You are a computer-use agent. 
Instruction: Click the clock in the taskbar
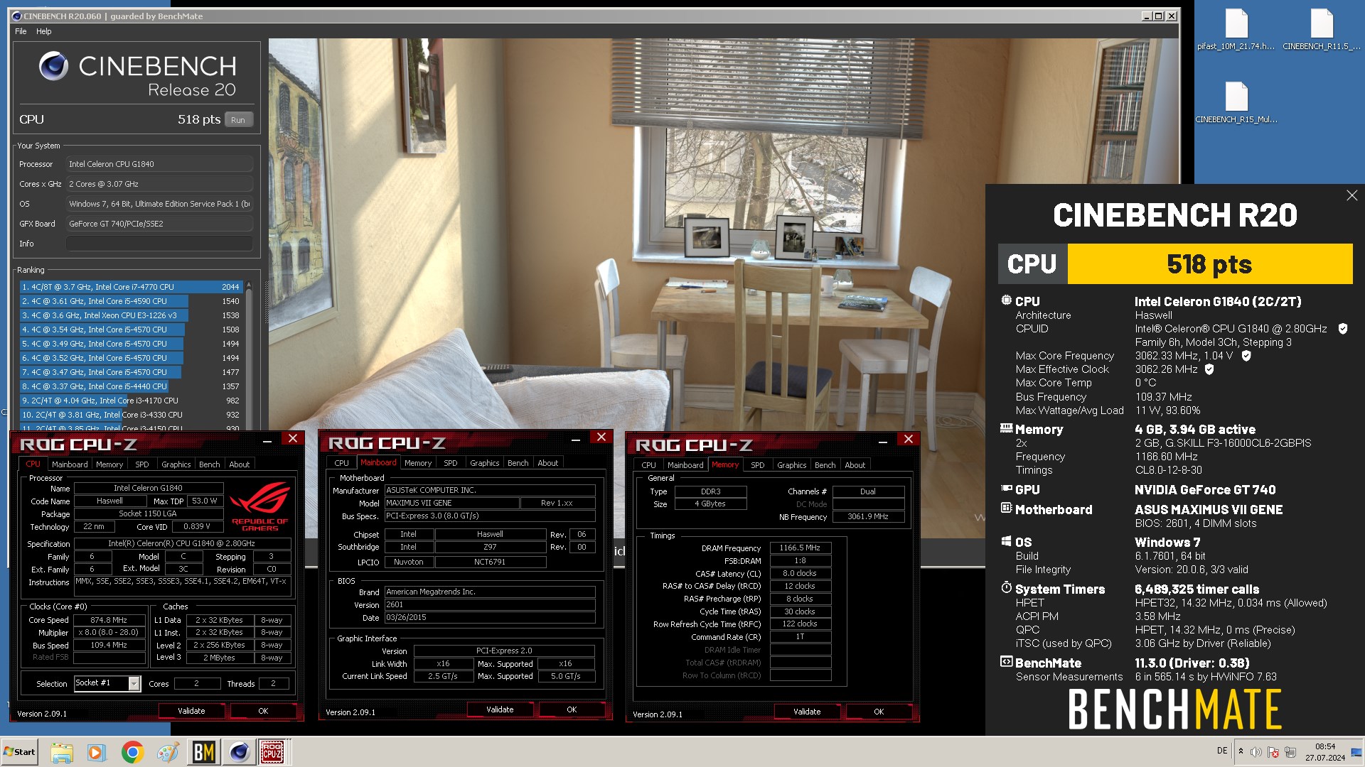click(1324, 752)
